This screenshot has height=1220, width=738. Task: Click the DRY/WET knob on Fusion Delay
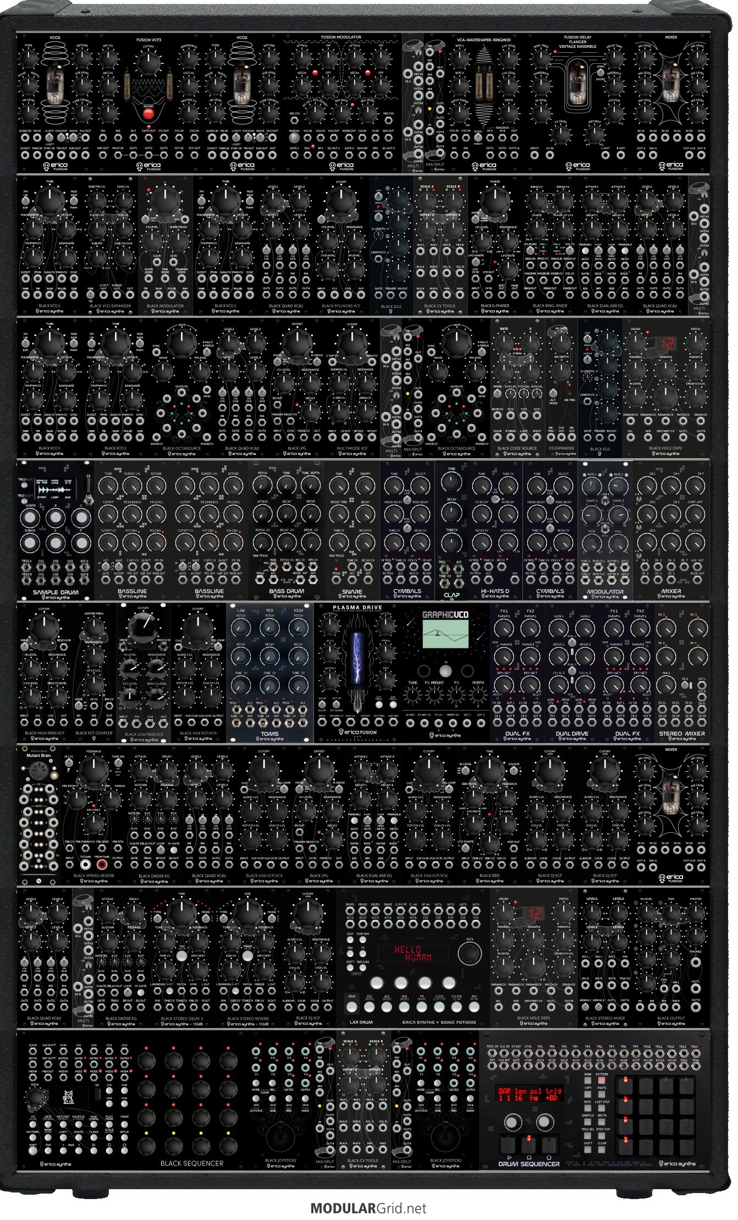(593, 134)
